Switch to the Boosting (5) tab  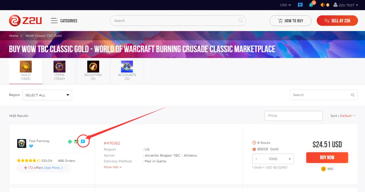(93, 71)
